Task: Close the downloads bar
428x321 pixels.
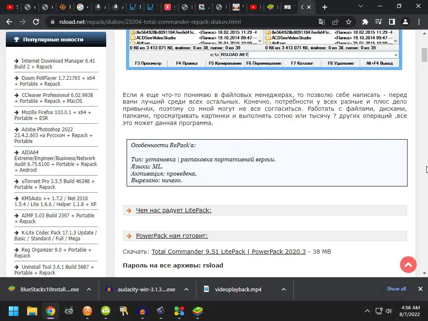Action: tap(420, 289)
